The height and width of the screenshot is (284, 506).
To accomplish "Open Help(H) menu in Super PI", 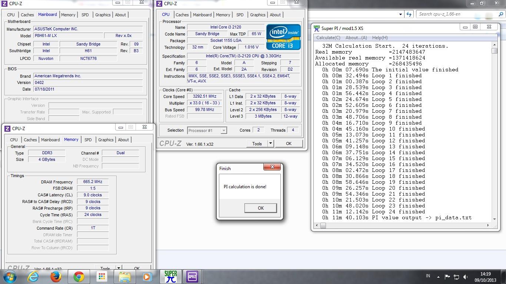I will [380, 38].
